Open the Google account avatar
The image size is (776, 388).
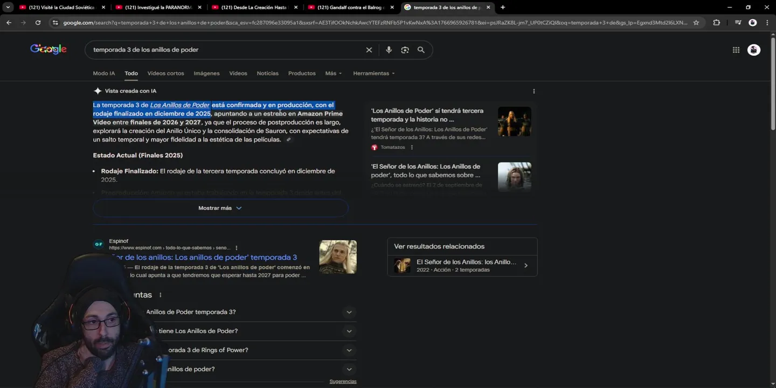(754, 50)
